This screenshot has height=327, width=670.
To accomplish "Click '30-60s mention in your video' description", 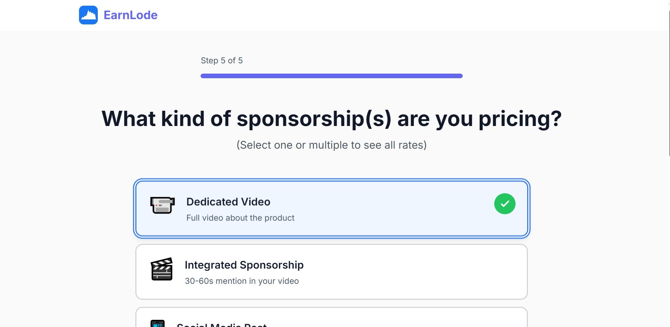I will click(x=242, y=281).
